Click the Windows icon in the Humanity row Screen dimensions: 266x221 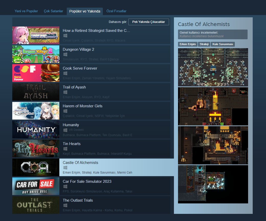[x=65, y=130]
